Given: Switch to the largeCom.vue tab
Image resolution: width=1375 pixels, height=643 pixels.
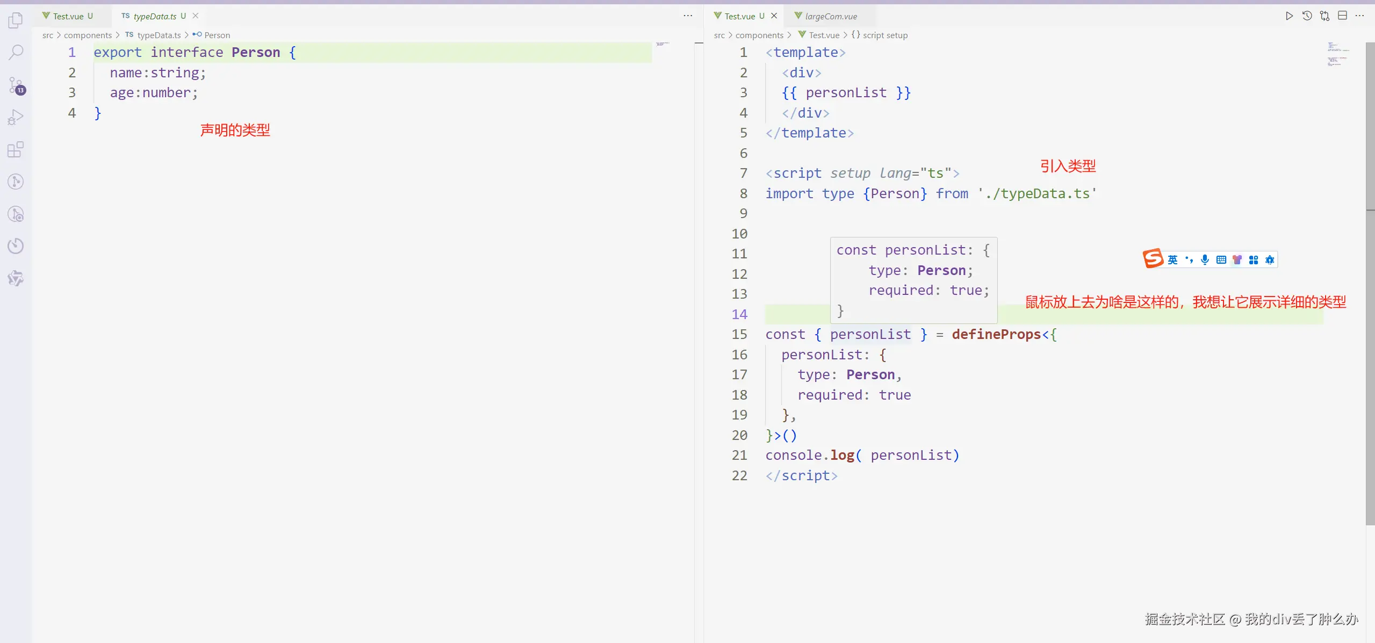Looking at the screenshot, I should 830,16.
